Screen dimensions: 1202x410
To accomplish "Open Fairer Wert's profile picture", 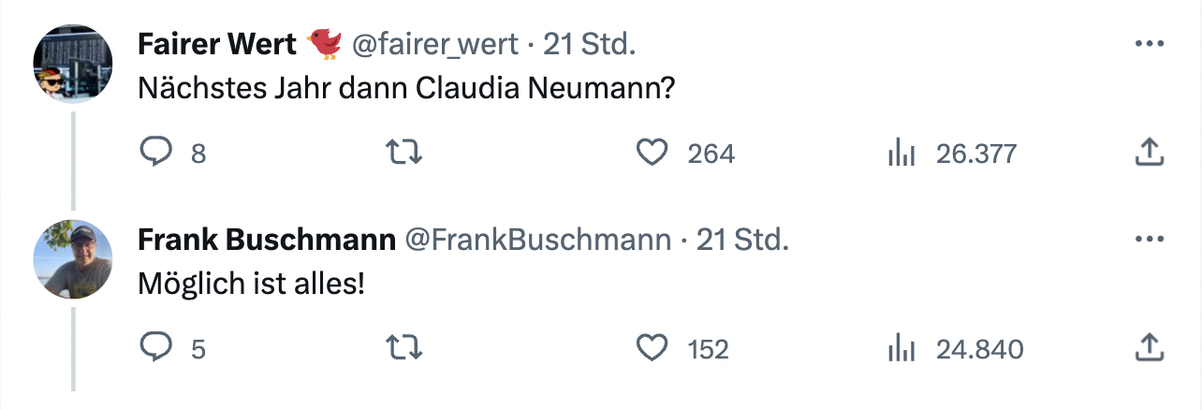I will click(73, 64).
